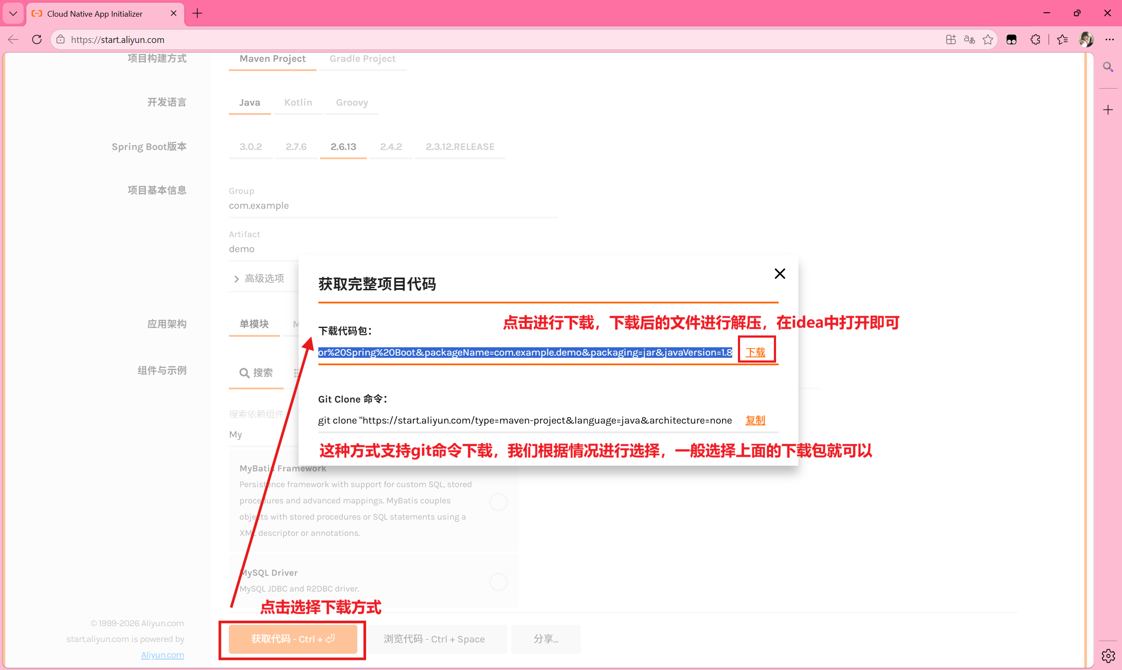Toggle MySQL Driver selection circle

click(498, 581)
